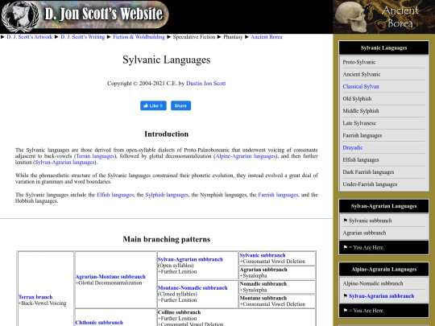This screenshot has width=435, height=326.
Task: Click the Facebook Like button
Action: click(153, 105)
